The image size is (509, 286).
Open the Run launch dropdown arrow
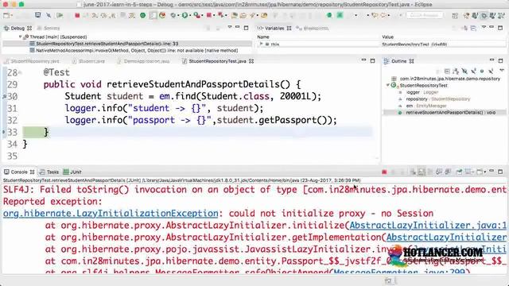(x=189, y=15)
